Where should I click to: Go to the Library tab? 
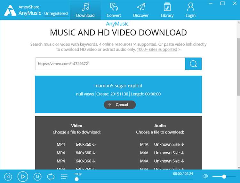[x=167, y=10]
